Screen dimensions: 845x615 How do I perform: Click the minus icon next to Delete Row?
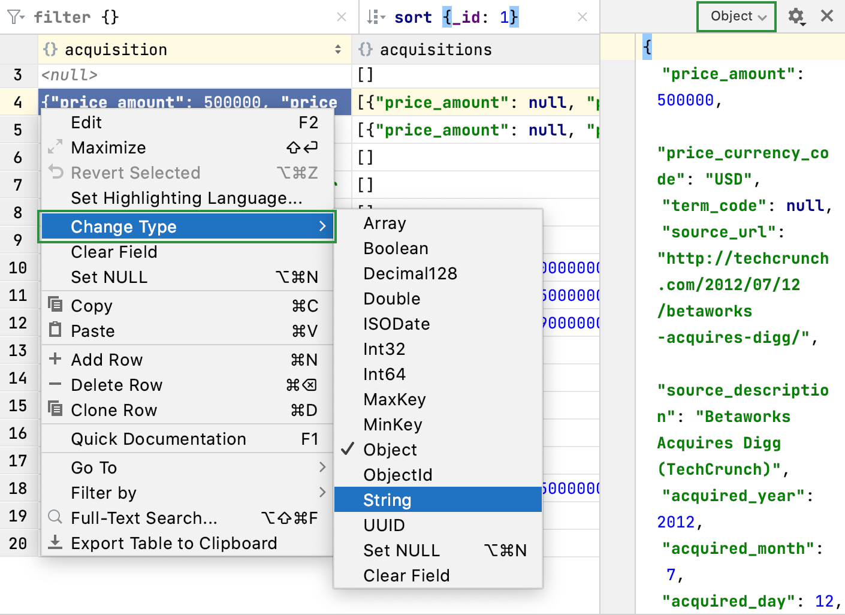coord(55,384)
